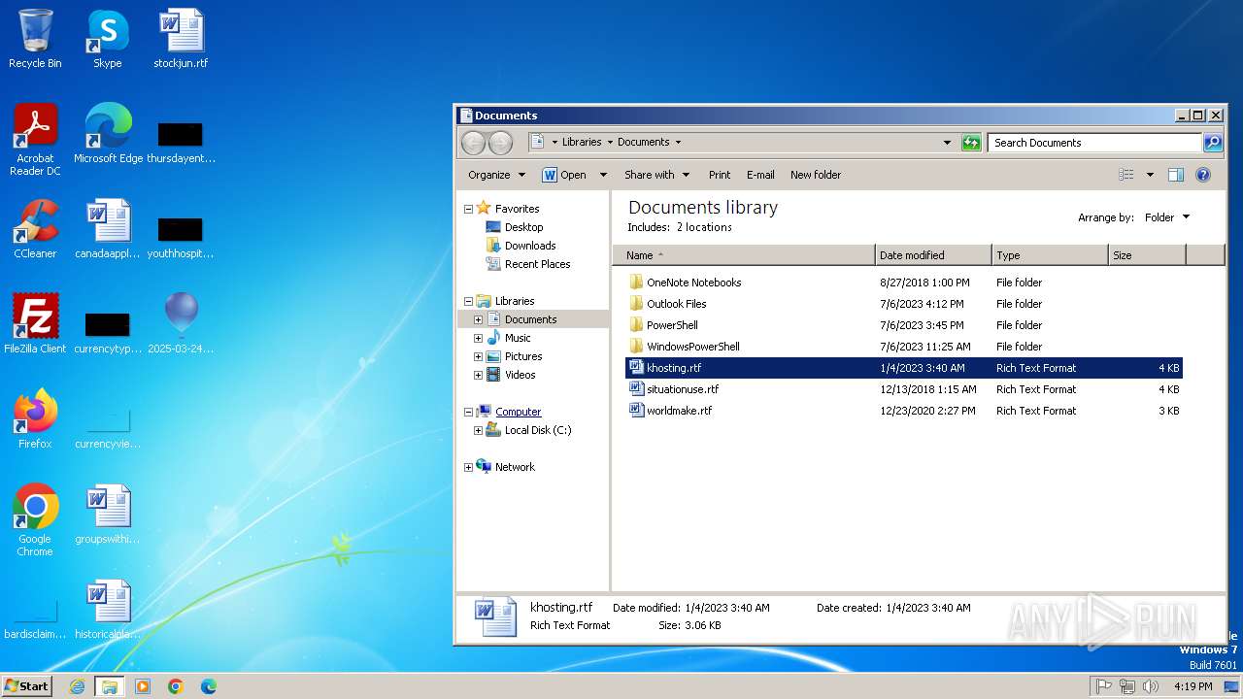
Task: Click E-mail in the toolbar
Action: (x=760, y=175)
